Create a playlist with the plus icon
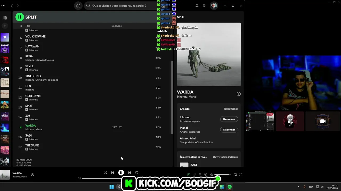Image resolution: width=341 pixels, height=191 pixels. pyautogui.click(x=5, y=26)
